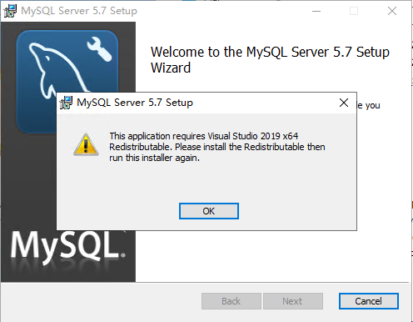Click the main window title bar text
The height and width of the screenshot is (322, 413).
point(79,11)
